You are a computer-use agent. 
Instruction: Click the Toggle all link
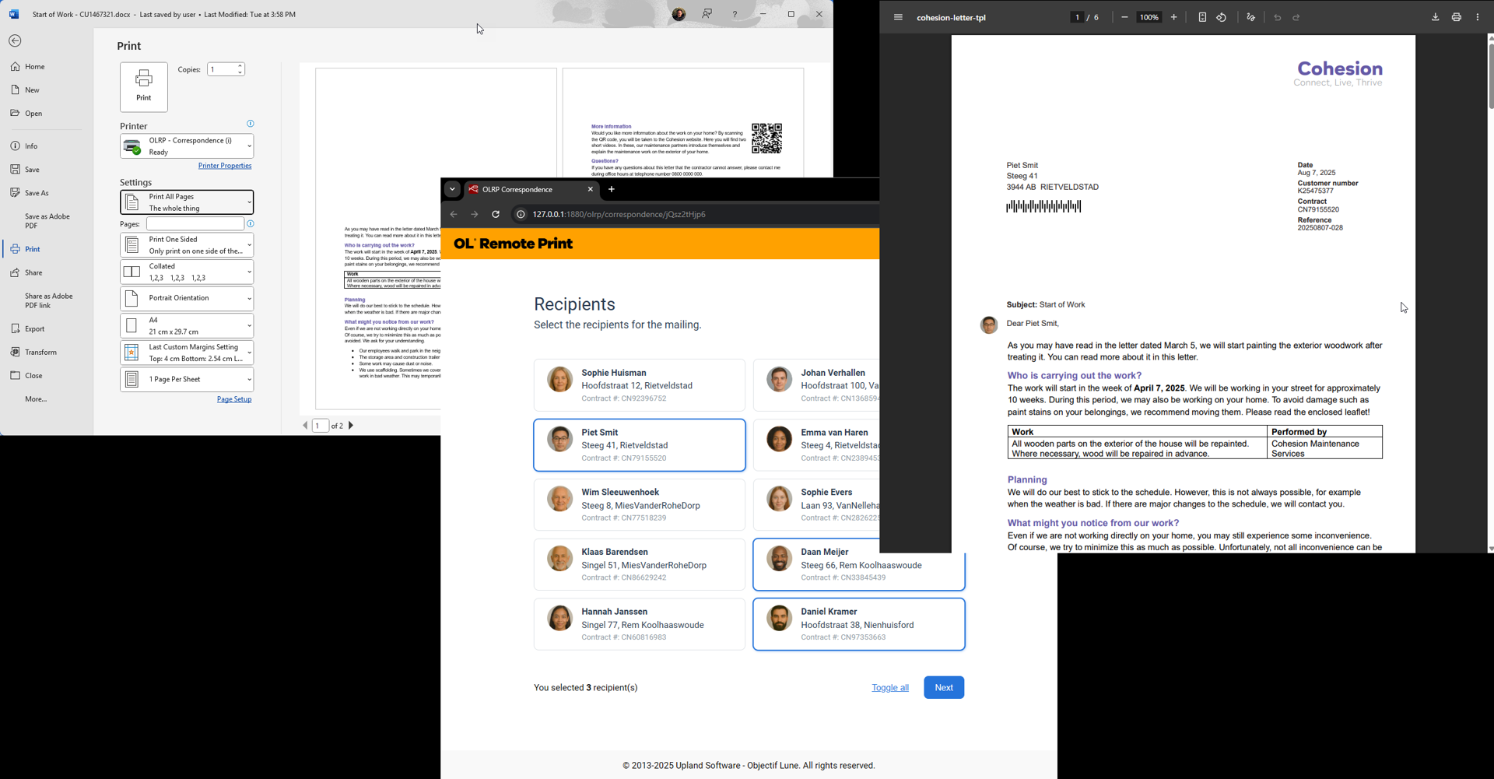[889, 688]
